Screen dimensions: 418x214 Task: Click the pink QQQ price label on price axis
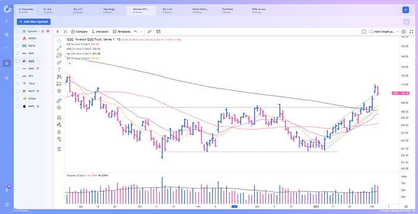(400, 93)
